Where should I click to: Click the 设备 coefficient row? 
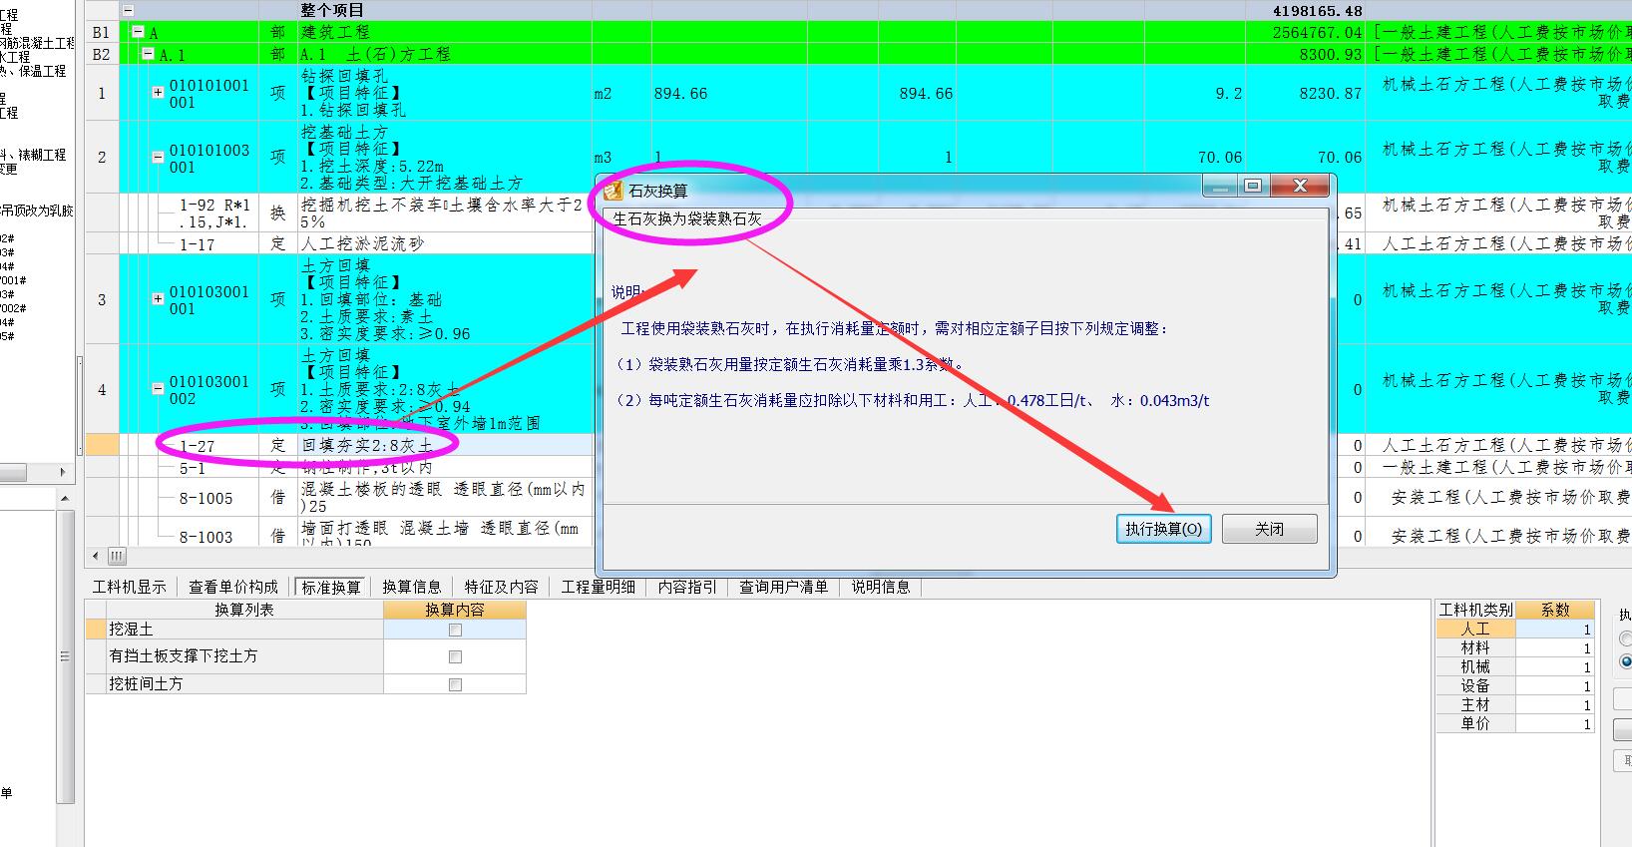tap(1515, 686)
